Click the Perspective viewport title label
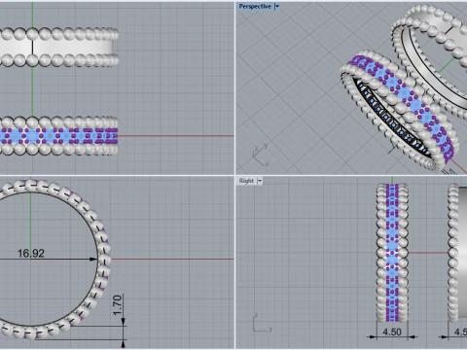Image resolution: width=467 pixels, height=350 pixels. [x=255, y=6]
